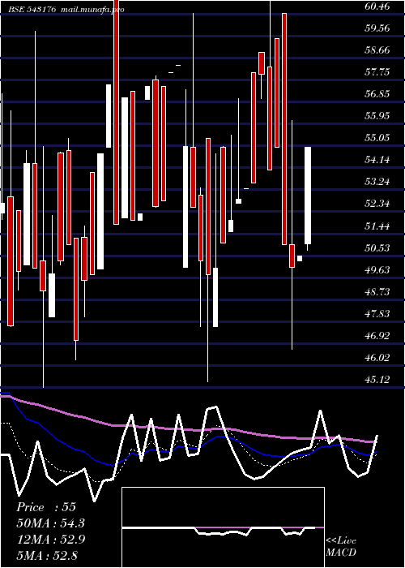
Task: Click the 48.73 price axis label
Action: pos(377,292)
